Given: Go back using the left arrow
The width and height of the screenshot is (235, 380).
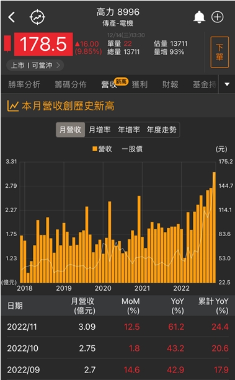Looking at the screenshot, I should pos(11,17).
